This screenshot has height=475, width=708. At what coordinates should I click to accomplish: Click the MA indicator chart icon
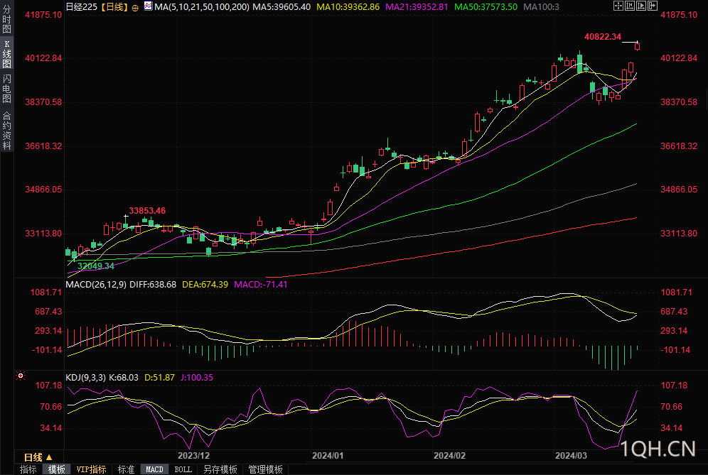147,6
